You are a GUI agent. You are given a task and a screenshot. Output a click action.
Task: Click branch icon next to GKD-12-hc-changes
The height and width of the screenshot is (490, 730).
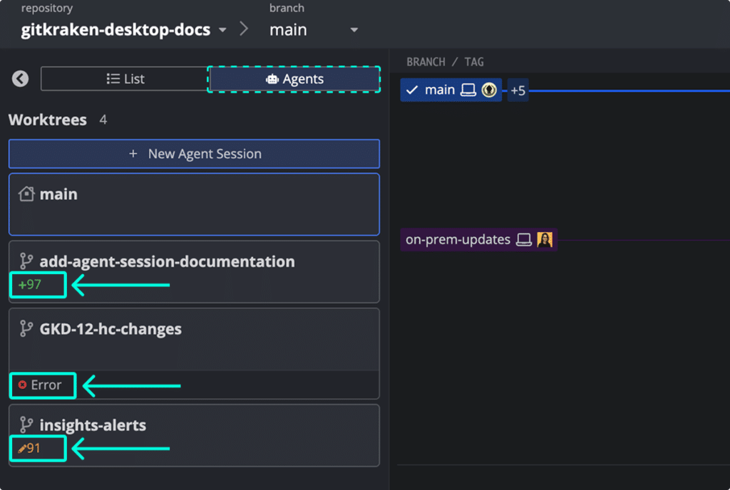click(26, 329)
